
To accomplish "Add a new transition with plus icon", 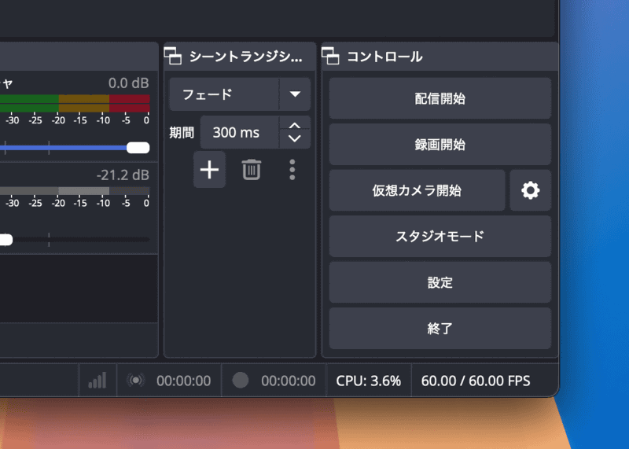I will click(209, 170).
